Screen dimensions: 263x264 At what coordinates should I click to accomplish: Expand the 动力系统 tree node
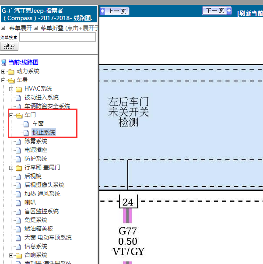point(3,71)
